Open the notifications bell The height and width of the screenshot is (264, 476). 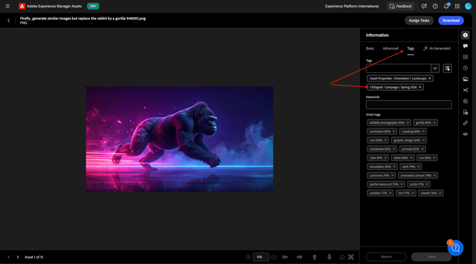point(446,6)
